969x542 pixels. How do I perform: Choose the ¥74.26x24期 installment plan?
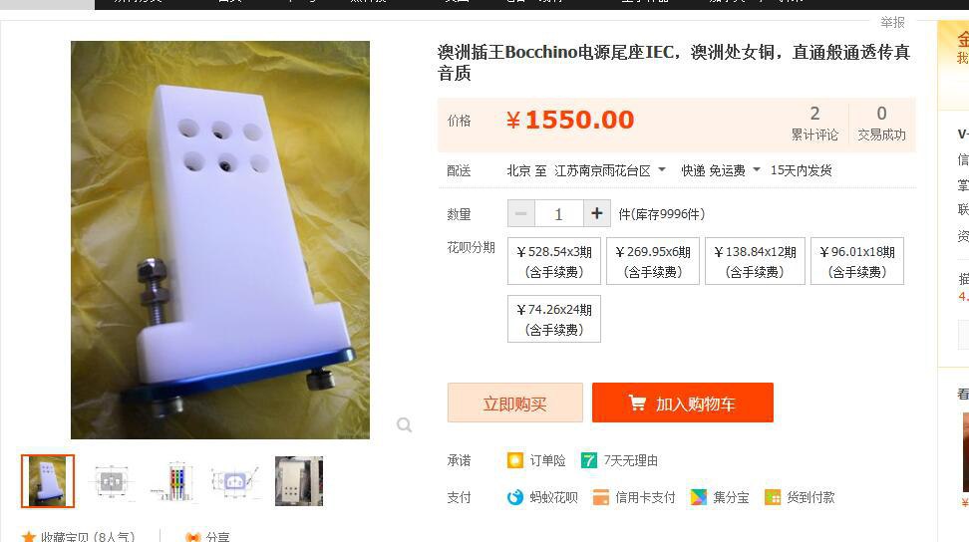tap(553, 319)
